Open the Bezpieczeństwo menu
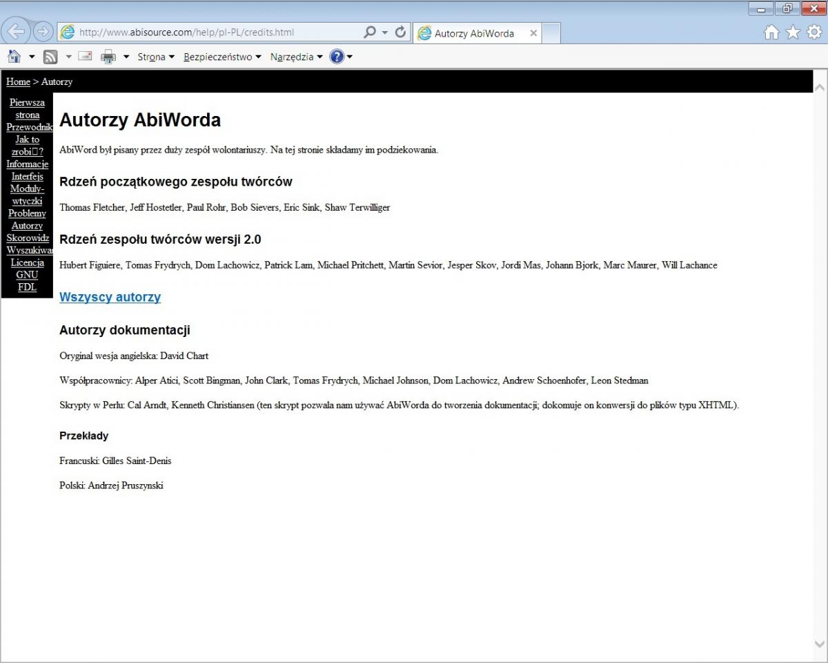This screenshot has height=663, width=828. (x=222, y=57)
